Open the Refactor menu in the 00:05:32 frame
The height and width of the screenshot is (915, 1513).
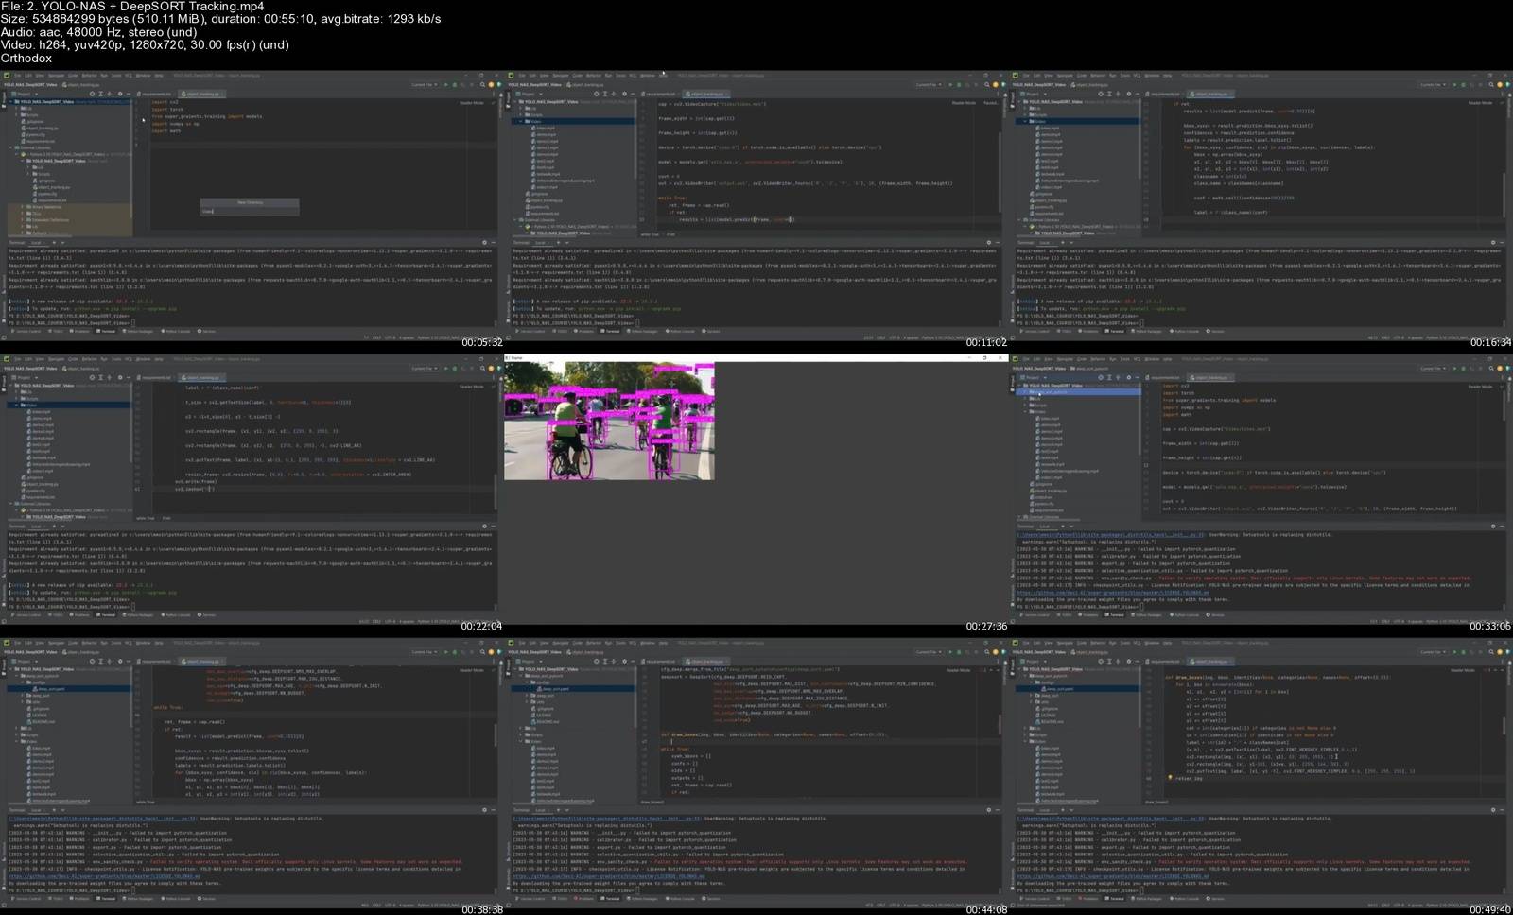(89, 76)
